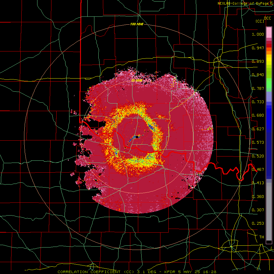
Task: Click the Correlation Coefficient caption at bottom
Action: pos(137,272)
